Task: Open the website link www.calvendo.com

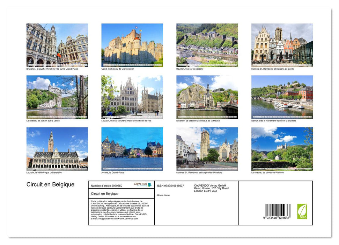Action: 128,219
